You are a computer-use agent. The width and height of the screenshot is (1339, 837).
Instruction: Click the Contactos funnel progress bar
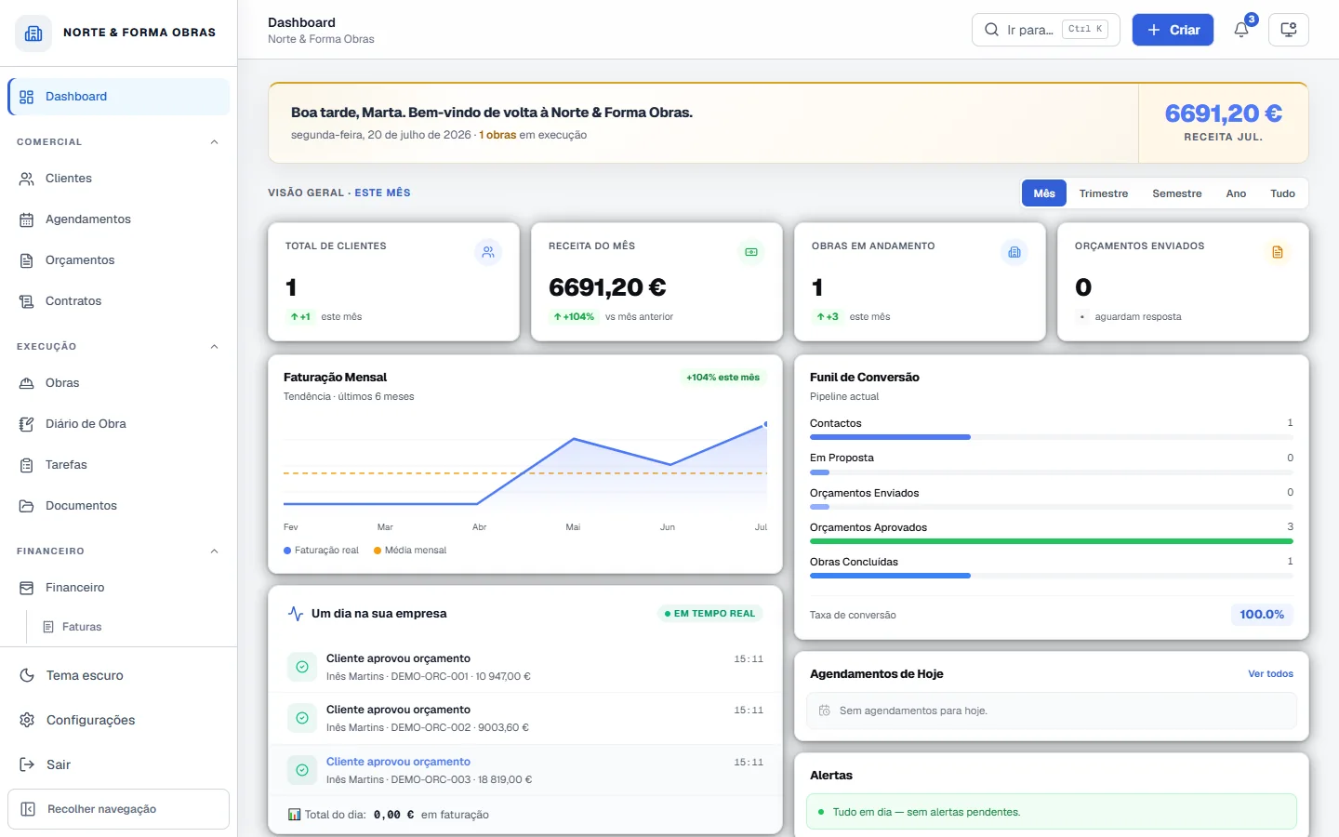pos(1052,437)
